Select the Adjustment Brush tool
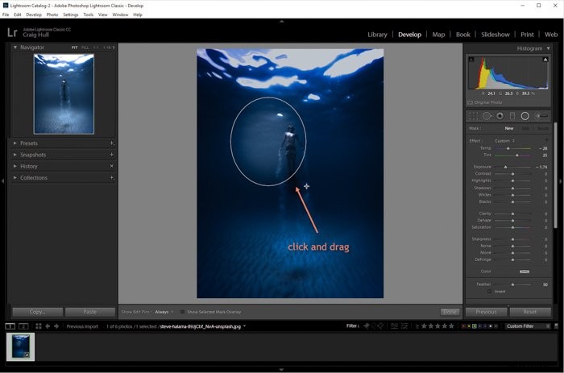Viewport: 564px width, 373px height. tap(541, 116)
